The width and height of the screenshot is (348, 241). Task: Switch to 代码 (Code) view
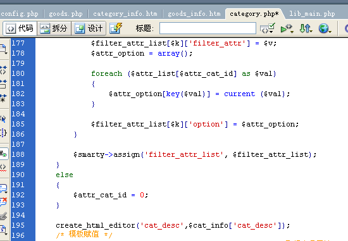[x=20, y=28]
